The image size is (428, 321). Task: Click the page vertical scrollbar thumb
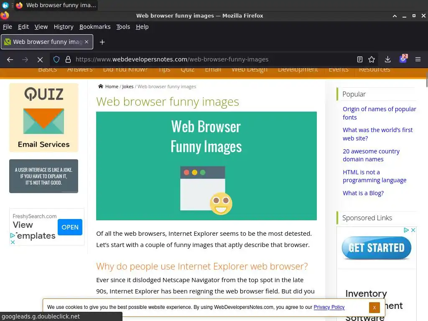click(x=427, y=79)
